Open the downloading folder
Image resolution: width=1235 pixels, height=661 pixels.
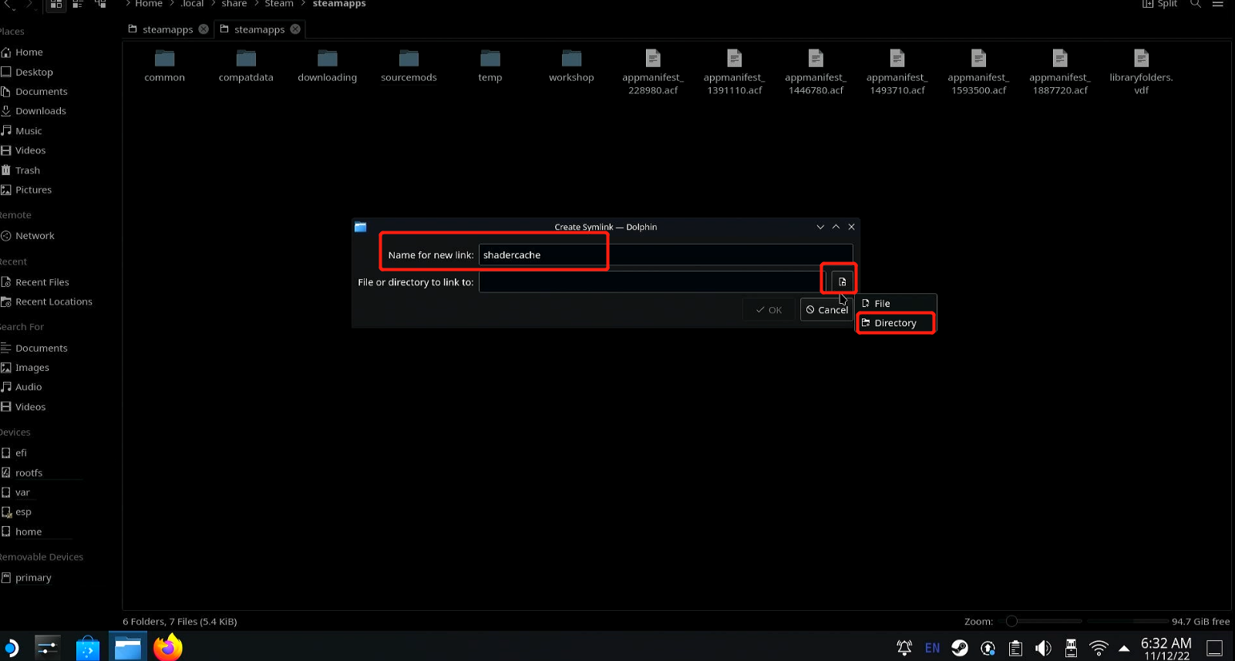(x=328, y=66)
